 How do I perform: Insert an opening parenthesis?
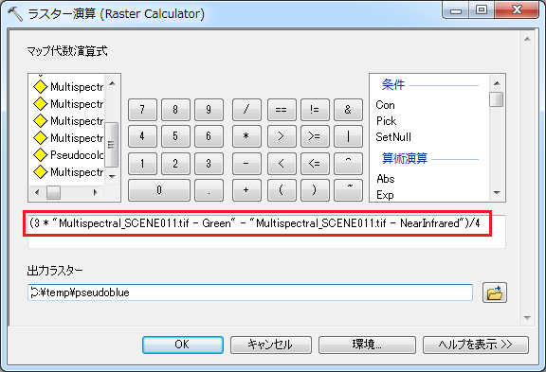point(282,190)
